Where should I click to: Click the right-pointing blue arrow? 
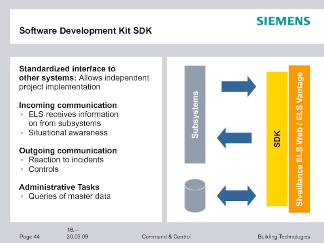[239, 87]
